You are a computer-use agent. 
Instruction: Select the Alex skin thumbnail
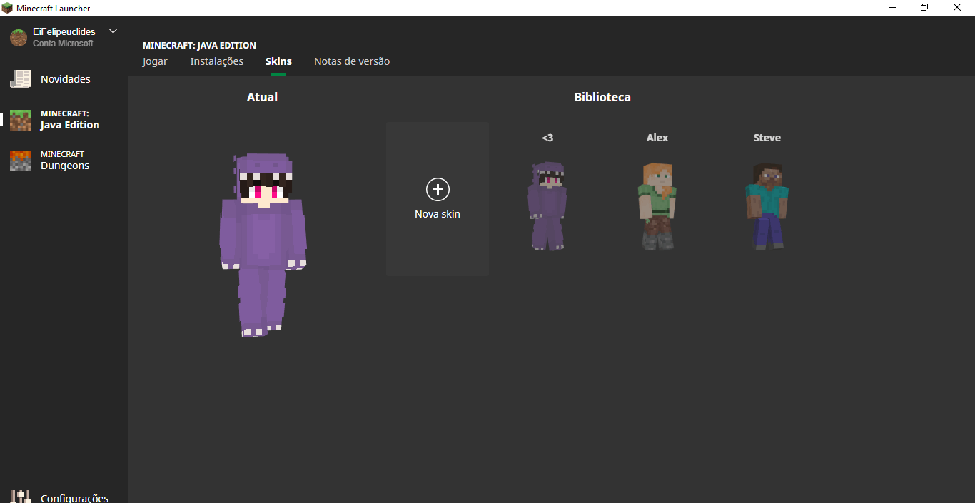(x=657, y=206)
